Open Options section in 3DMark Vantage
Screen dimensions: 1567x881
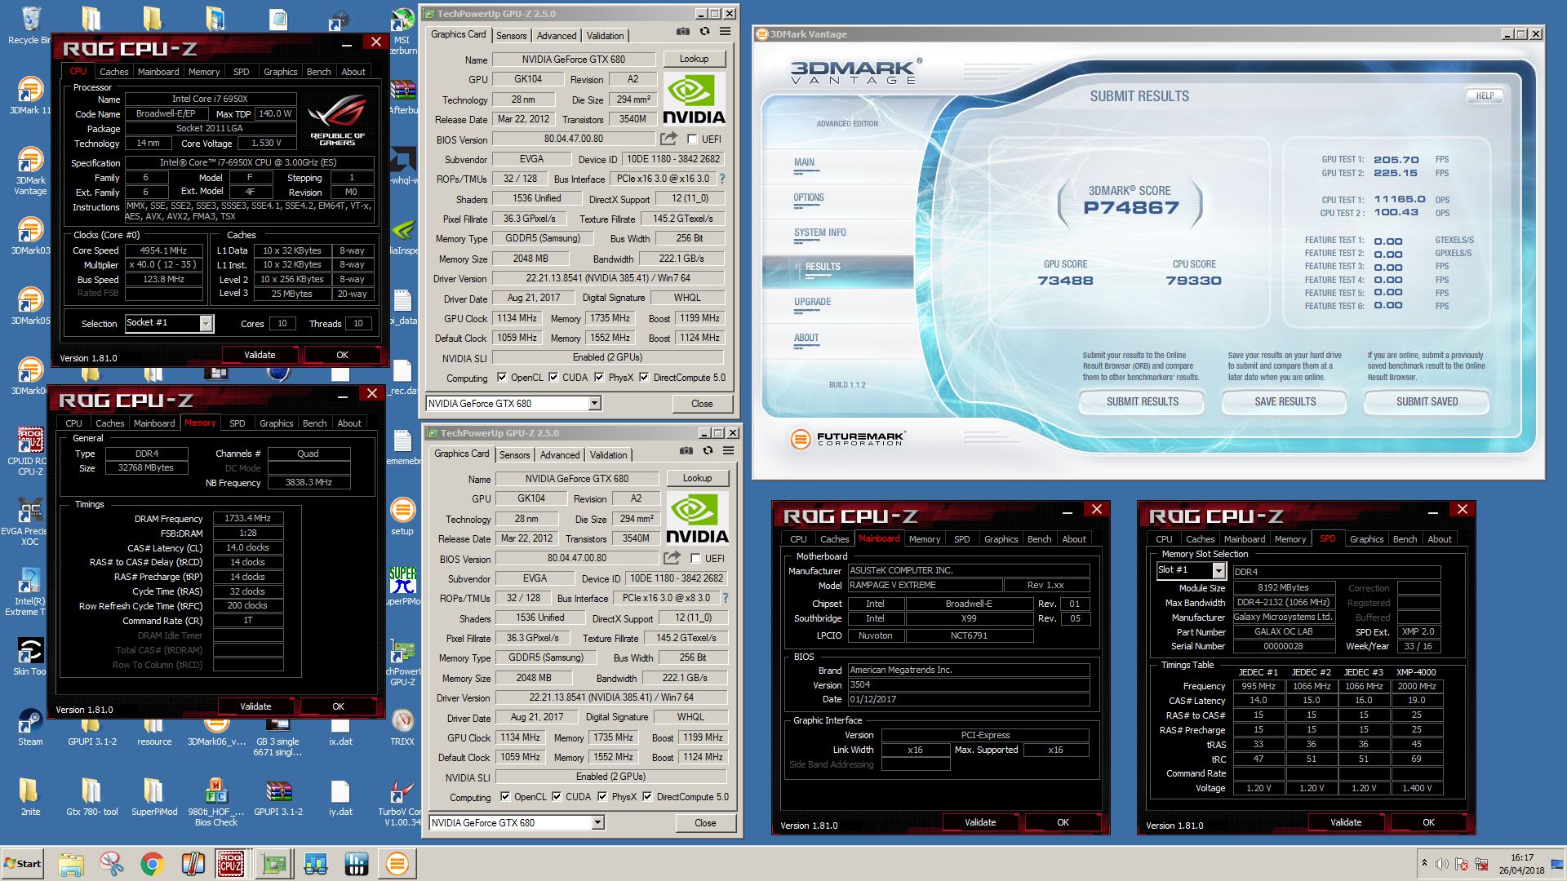tap(809, 197)
